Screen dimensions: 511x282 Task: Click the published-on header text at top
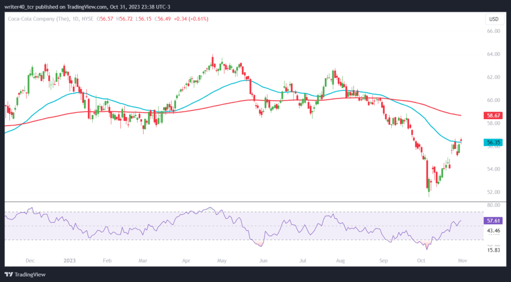click(x=87, y=7)
